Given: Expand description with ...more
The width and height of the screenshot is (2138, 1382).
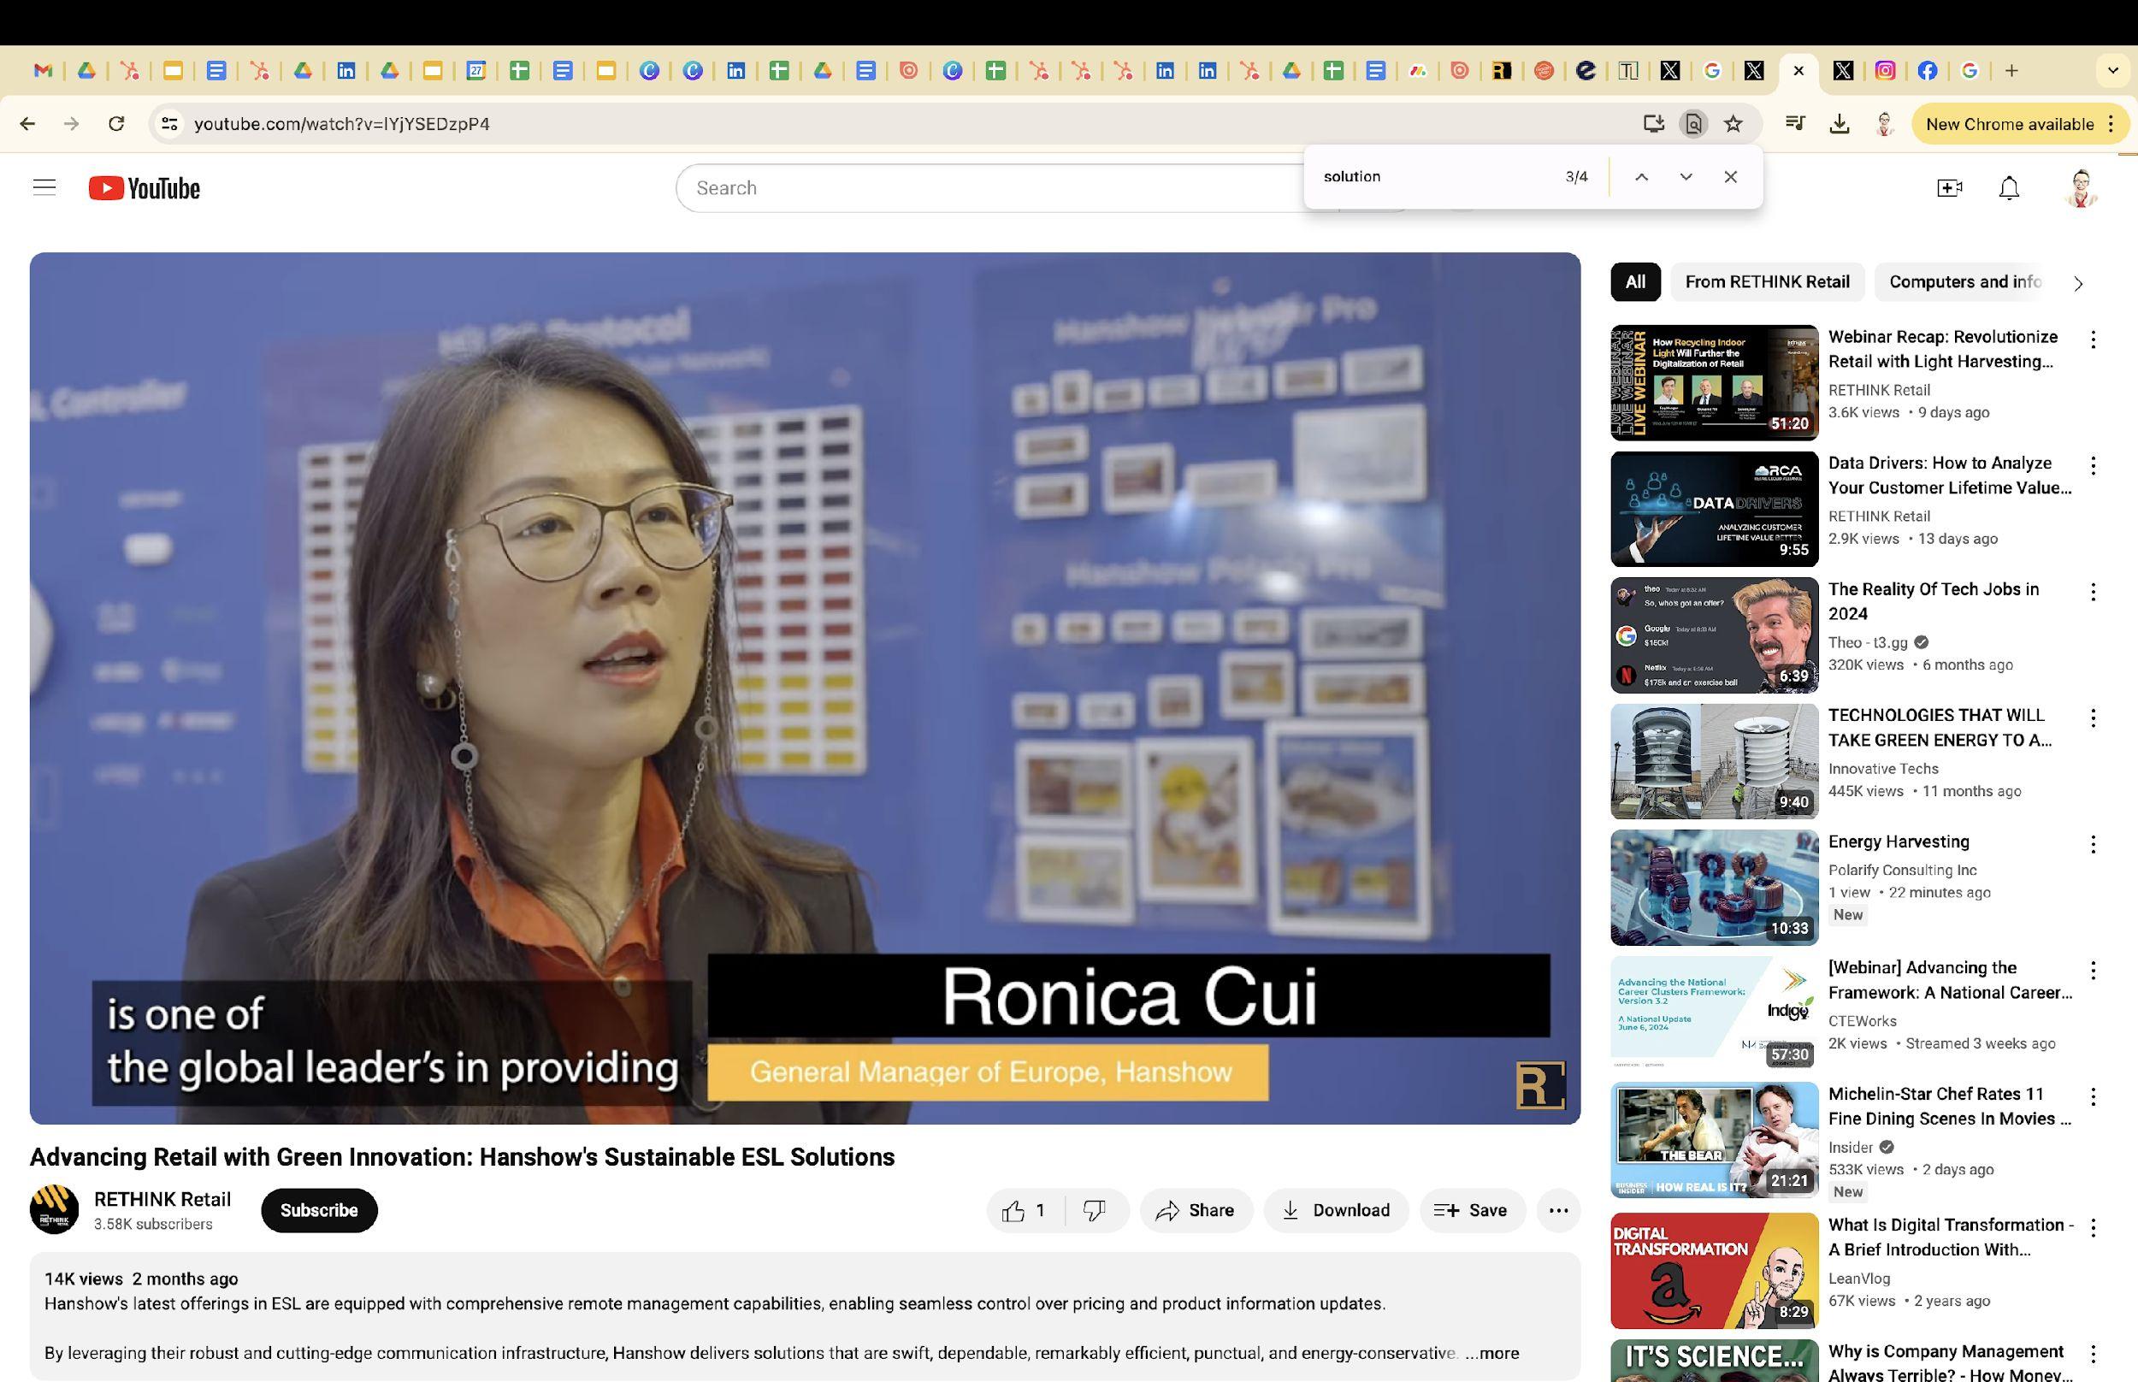Looking at the screenshot, I should pos(1492,1353).
